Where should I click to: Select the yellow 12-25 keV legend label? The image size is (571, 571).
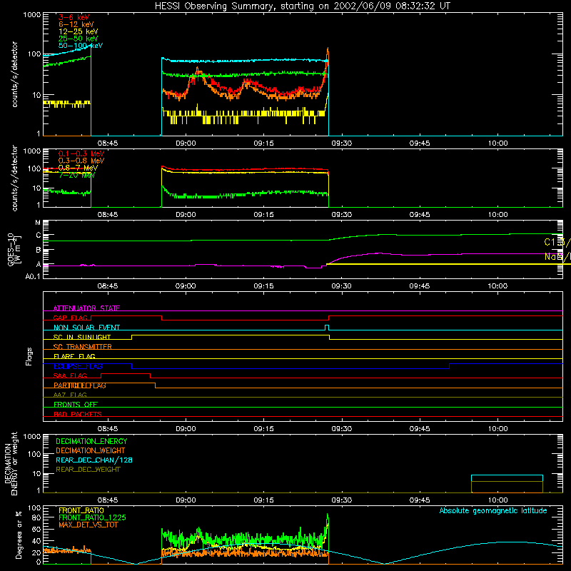78,31
